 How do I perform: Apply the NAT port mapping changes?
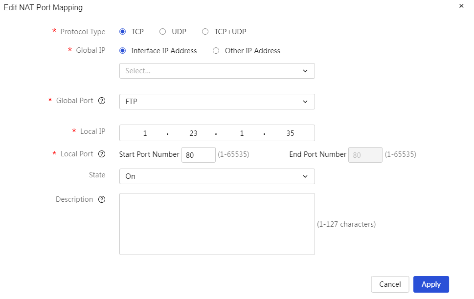point(431,284)
